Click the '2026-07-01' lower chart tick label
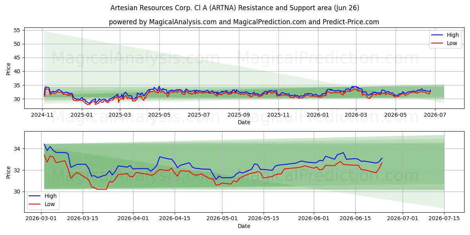Screen dimensions: 470x235 point(403,219)
